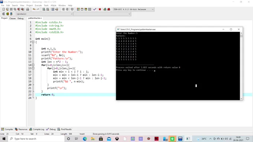Viewport: 253px width, 142px height.
Task: Click the blue Goto Bookmark icon
Action: click(x=11, y=14)
